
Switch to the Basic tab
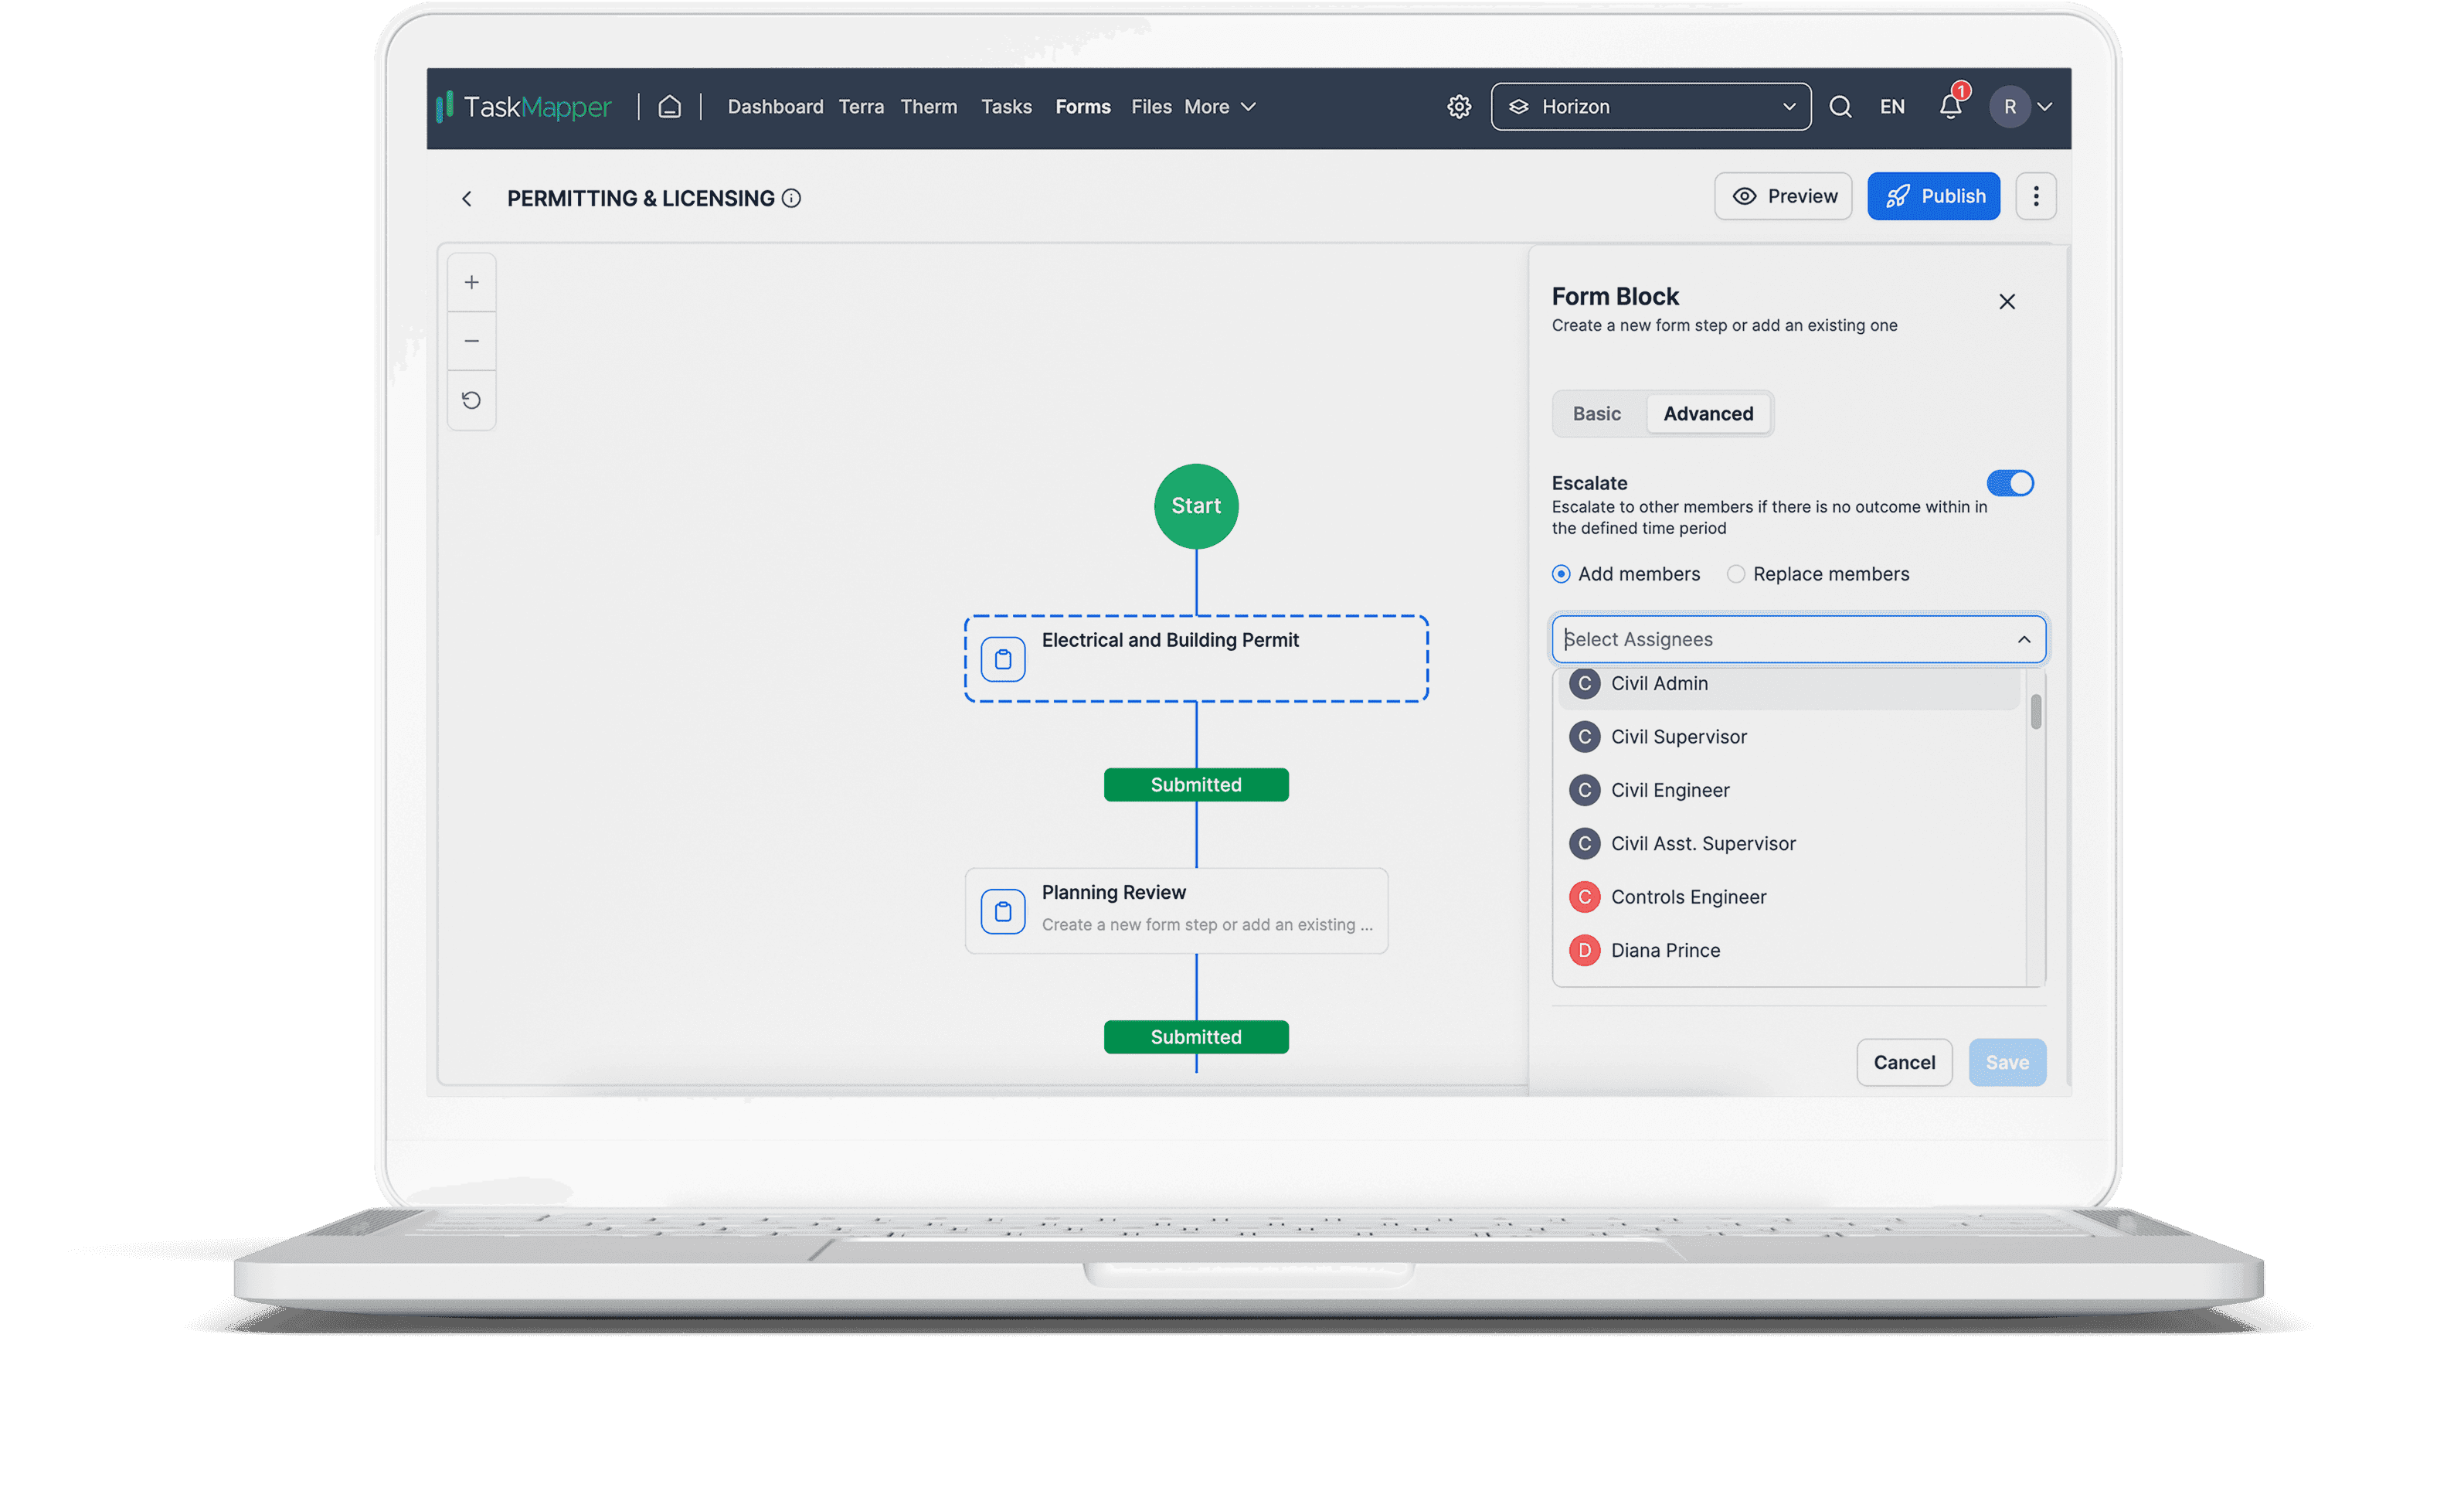1596,414
